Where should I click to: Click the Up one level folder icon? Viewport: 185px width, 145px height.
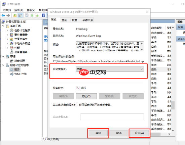point(15,15)
